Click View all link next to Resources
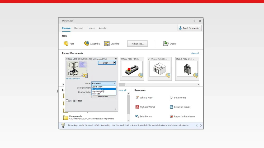The height and width of the screenshot is (148, 264). [122, 90]
